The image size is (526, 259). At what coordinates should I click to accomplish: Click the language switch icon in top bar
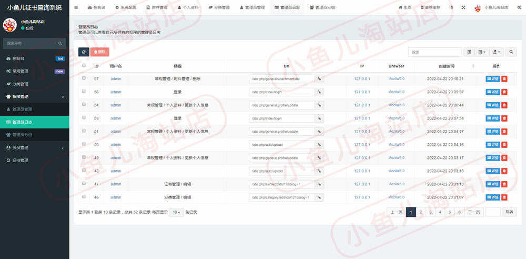click(451, 7)
